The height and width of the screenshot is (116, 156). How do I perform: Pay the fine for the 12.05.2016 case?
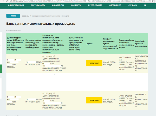click(94, 63)
